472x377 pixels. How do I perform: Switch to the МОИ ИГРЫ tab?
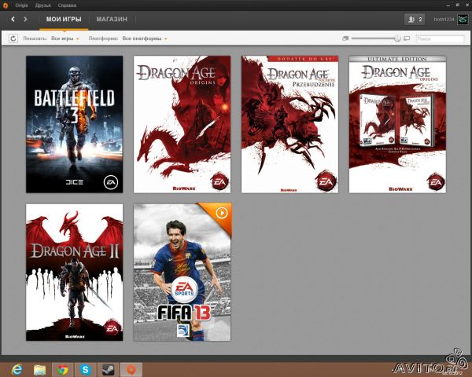click(64, 19)
